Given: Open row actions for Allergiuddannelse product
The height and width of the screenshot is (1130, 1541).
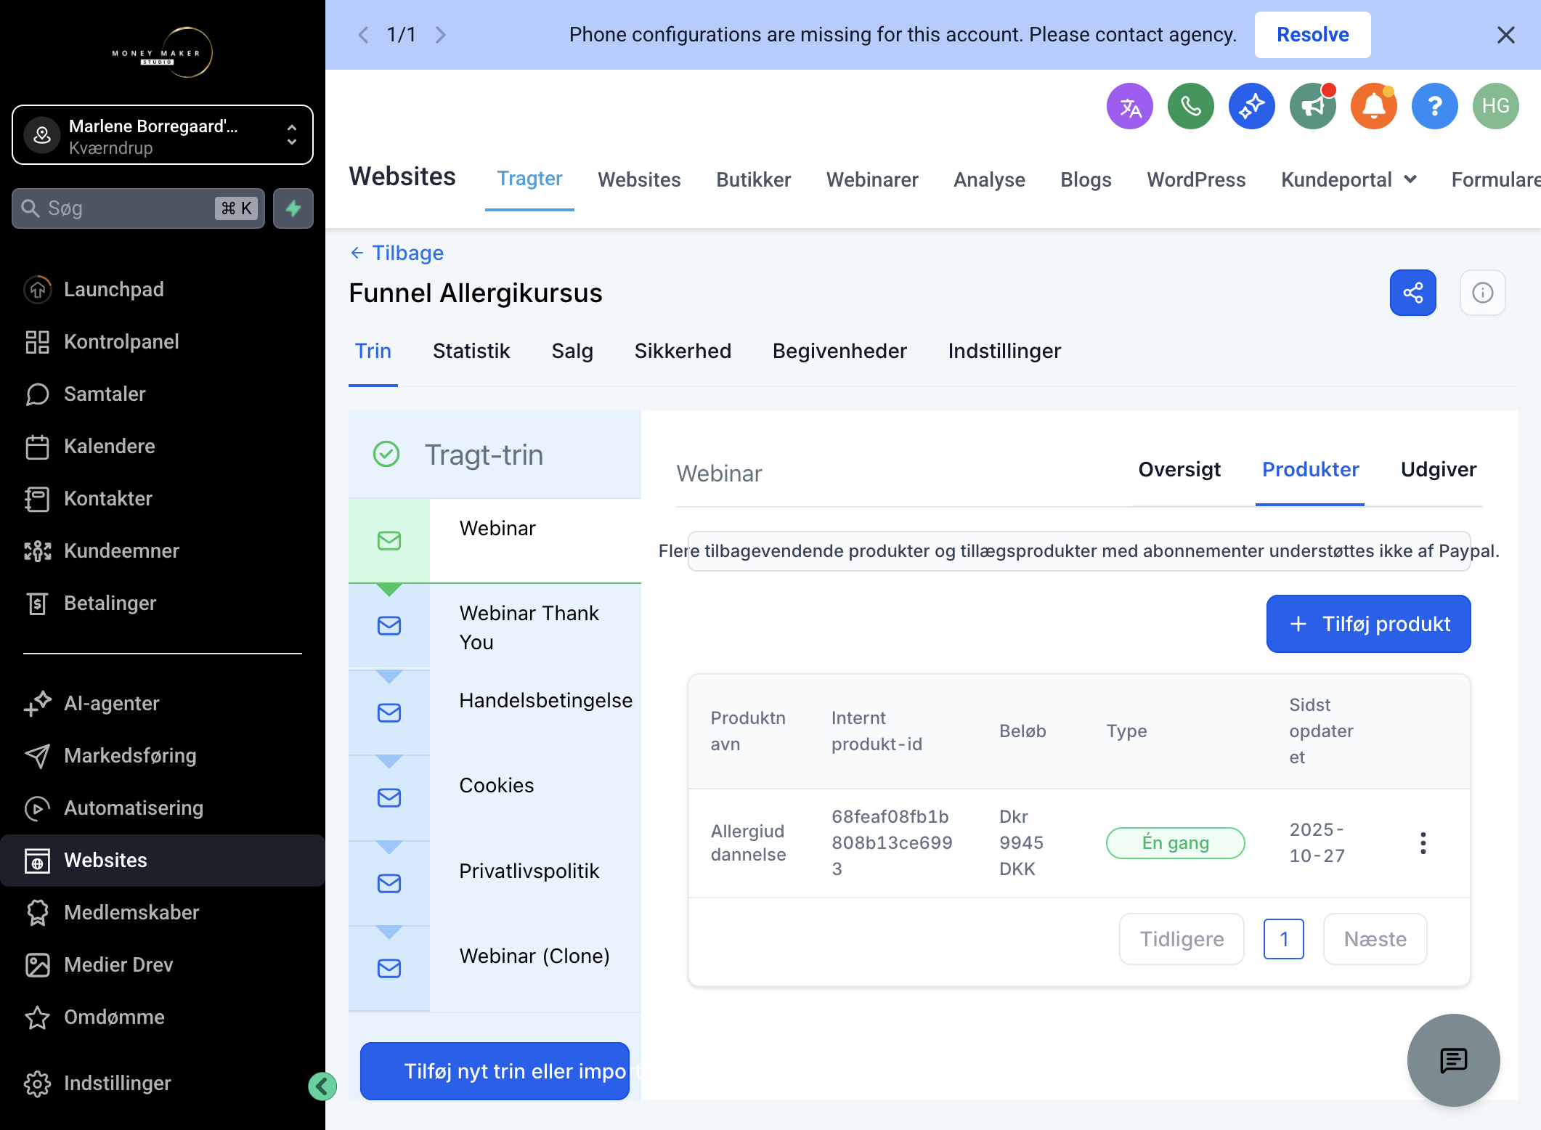Looking at the screenshot, I should pos(1423,843).
